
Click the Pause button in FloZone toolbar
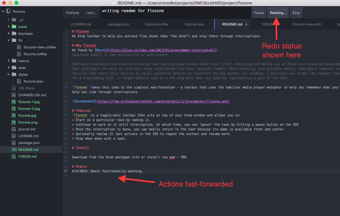(259, 13)
